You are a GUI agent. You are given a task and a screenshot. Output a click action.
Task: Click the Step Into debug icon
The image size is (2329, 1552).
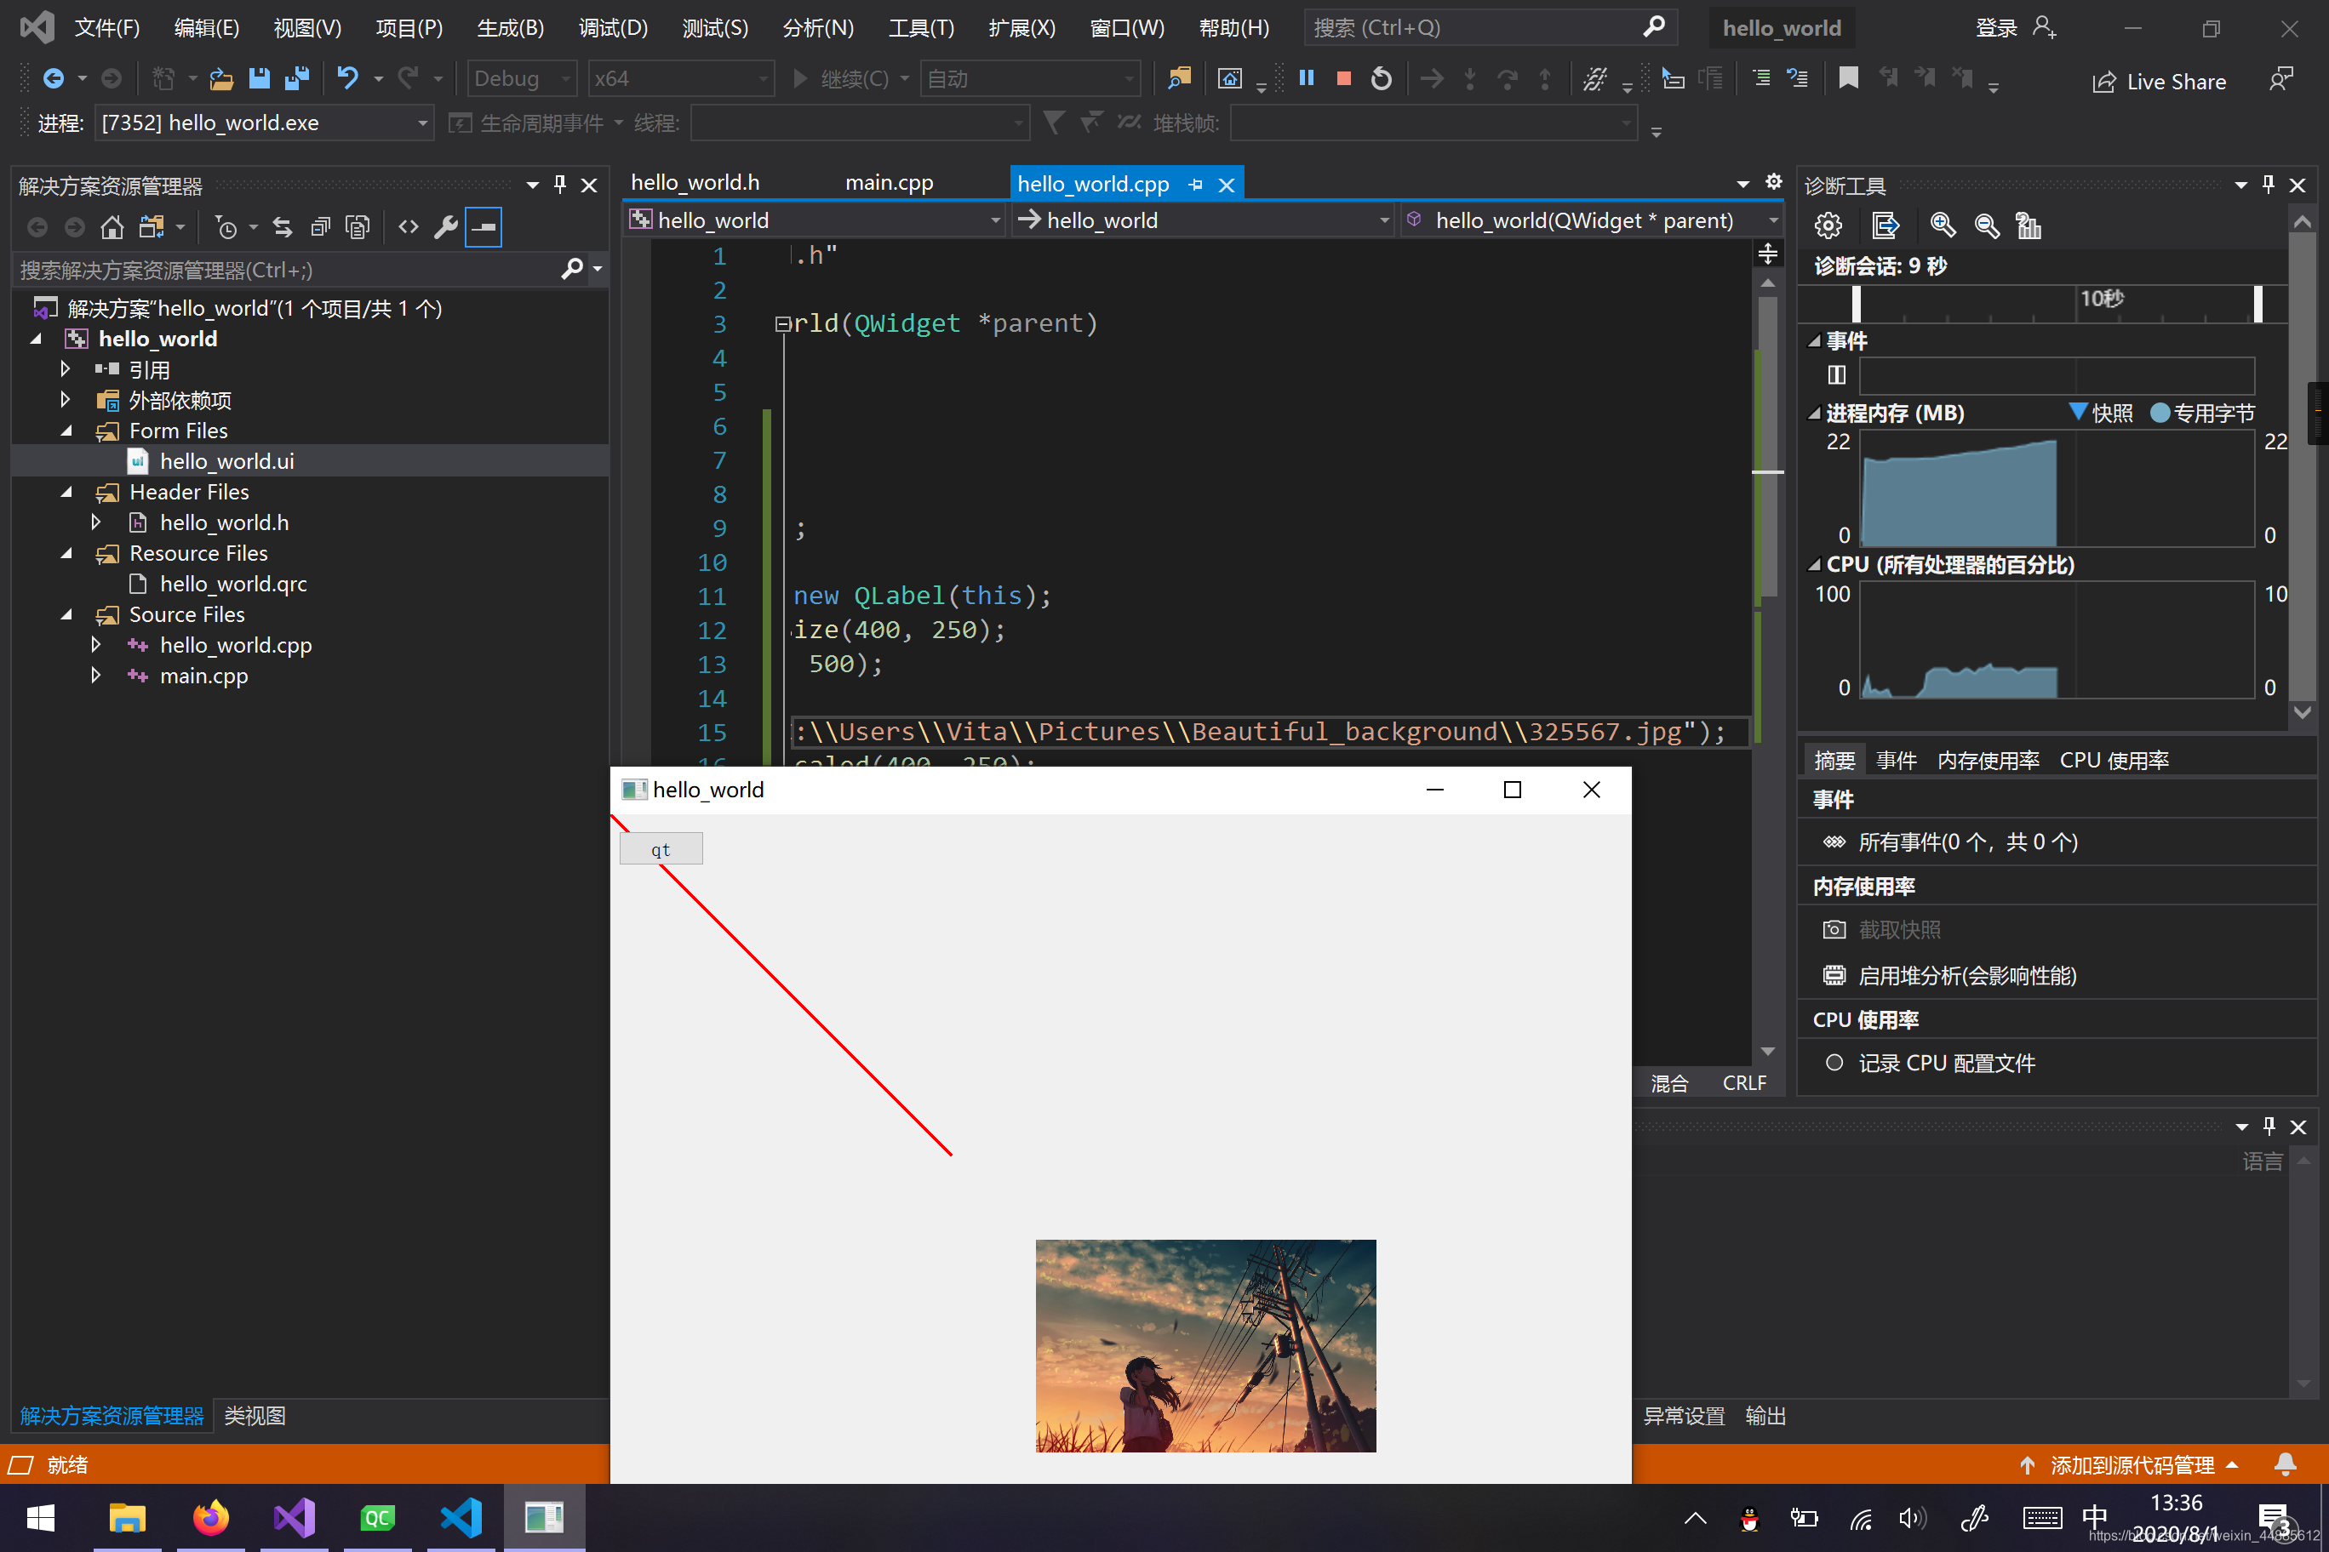pyautogui.click(x=1469, y=78)
